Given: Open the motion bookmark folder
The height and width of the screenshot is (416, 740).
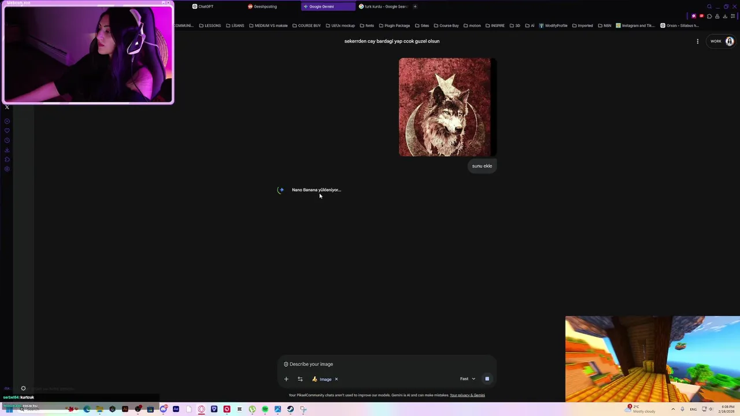Looking at the screenshot, I should click(x=472, y=25).
